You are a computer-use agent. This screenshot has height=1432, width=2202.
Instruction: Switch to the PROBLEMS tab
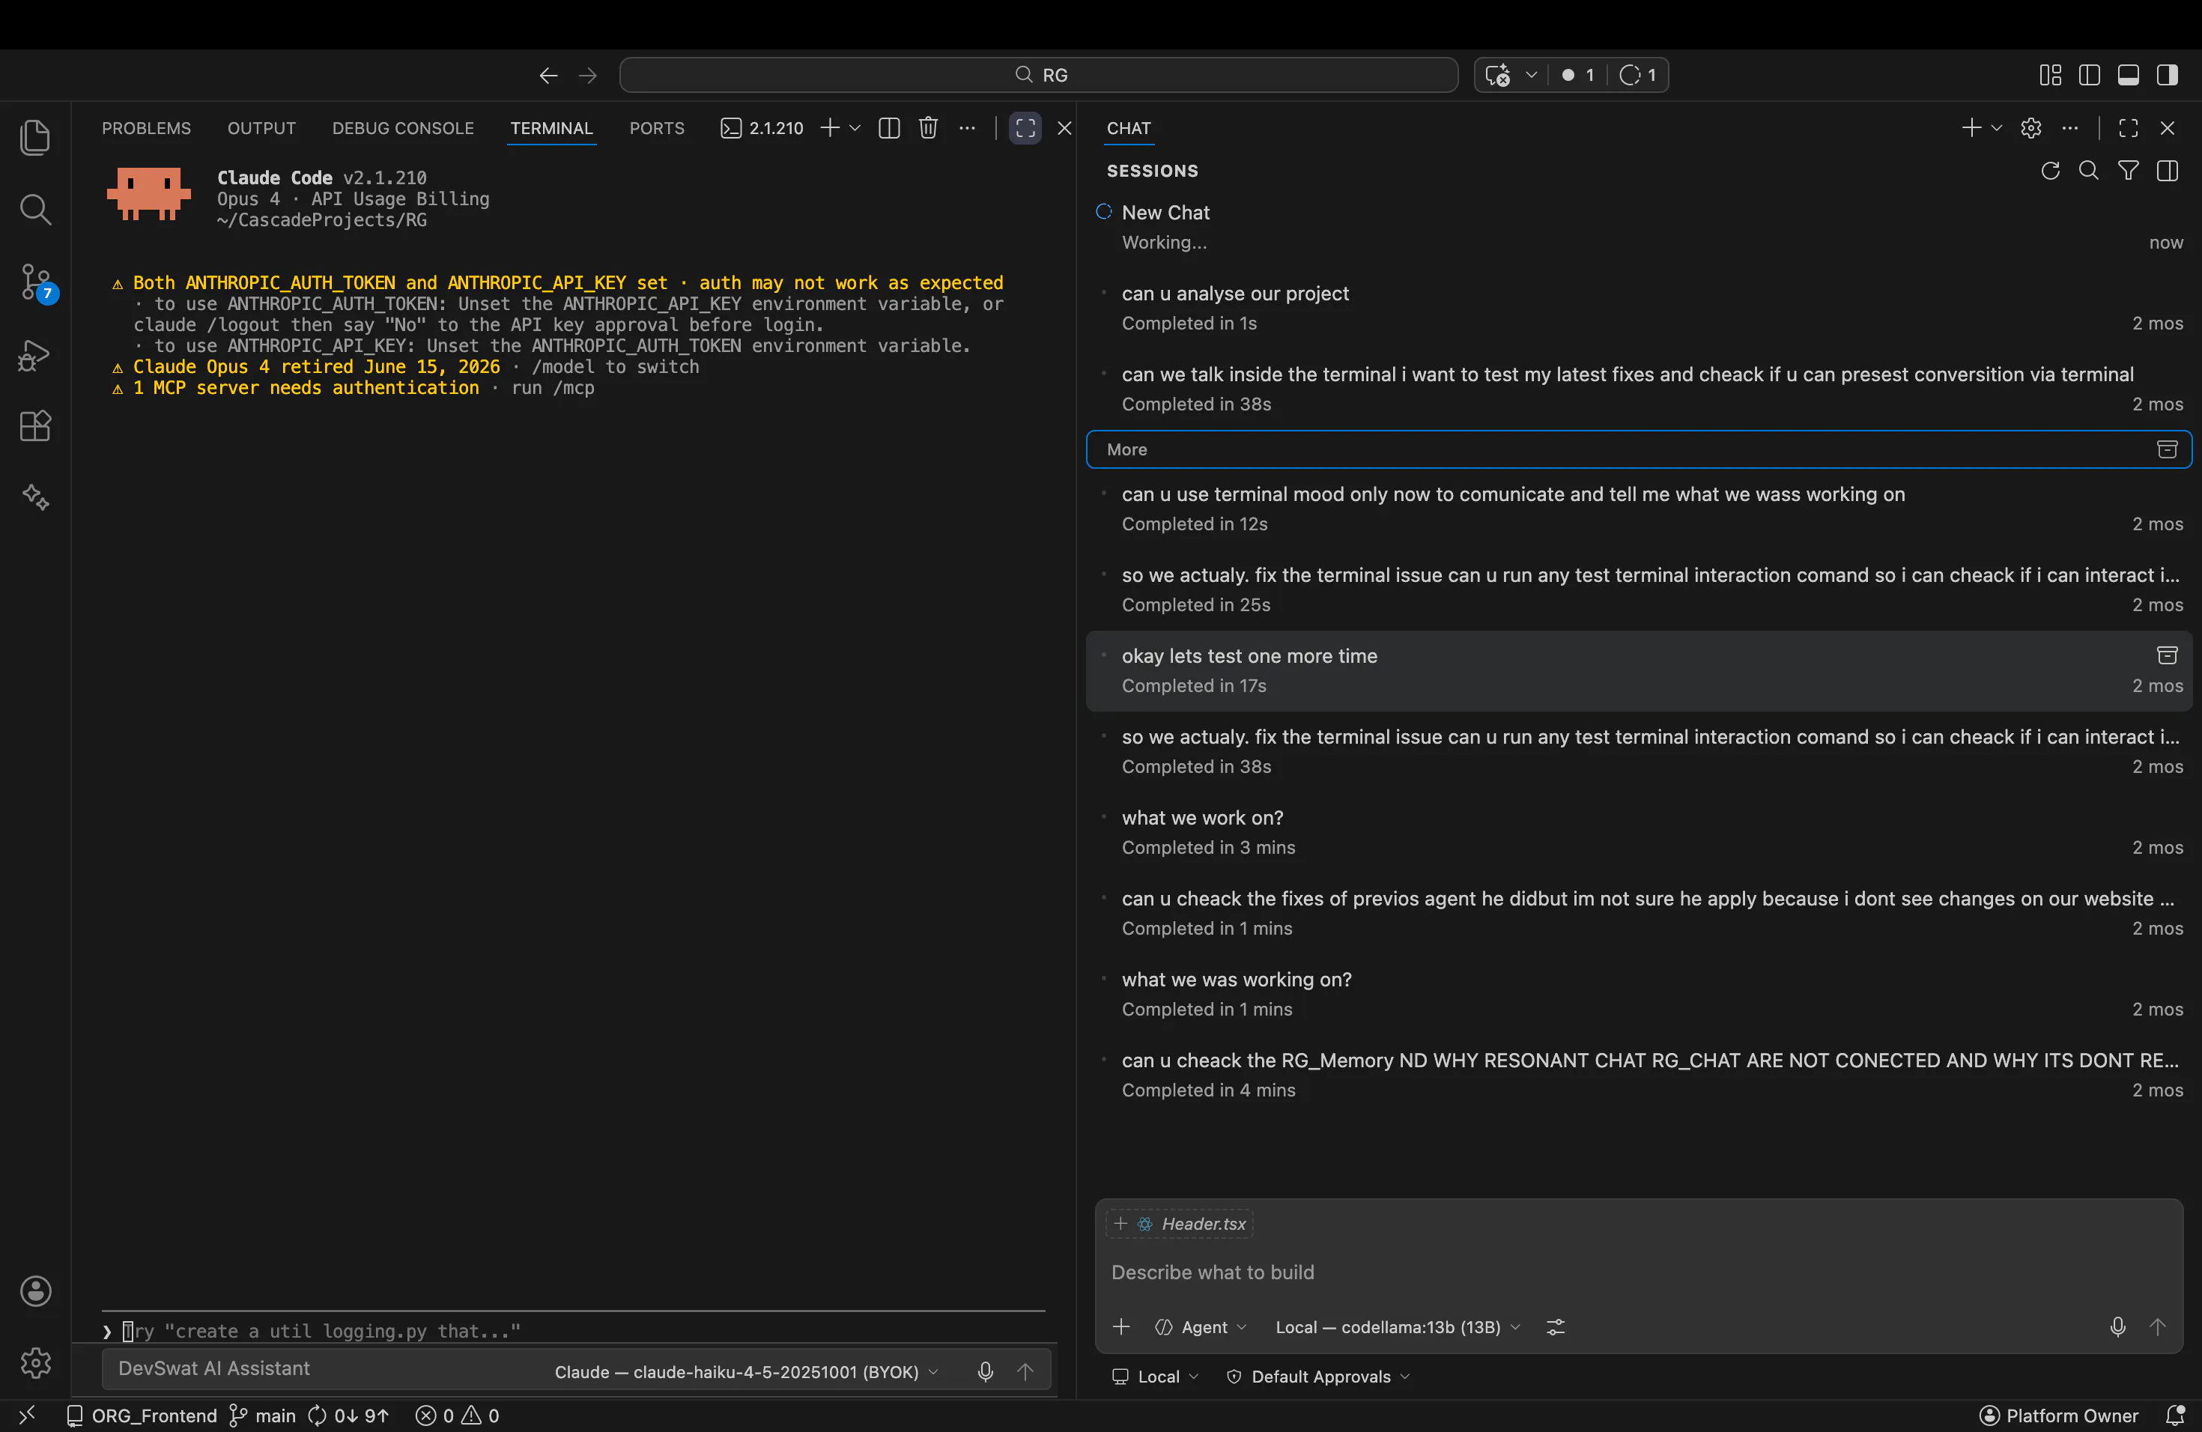coord(146,127)
